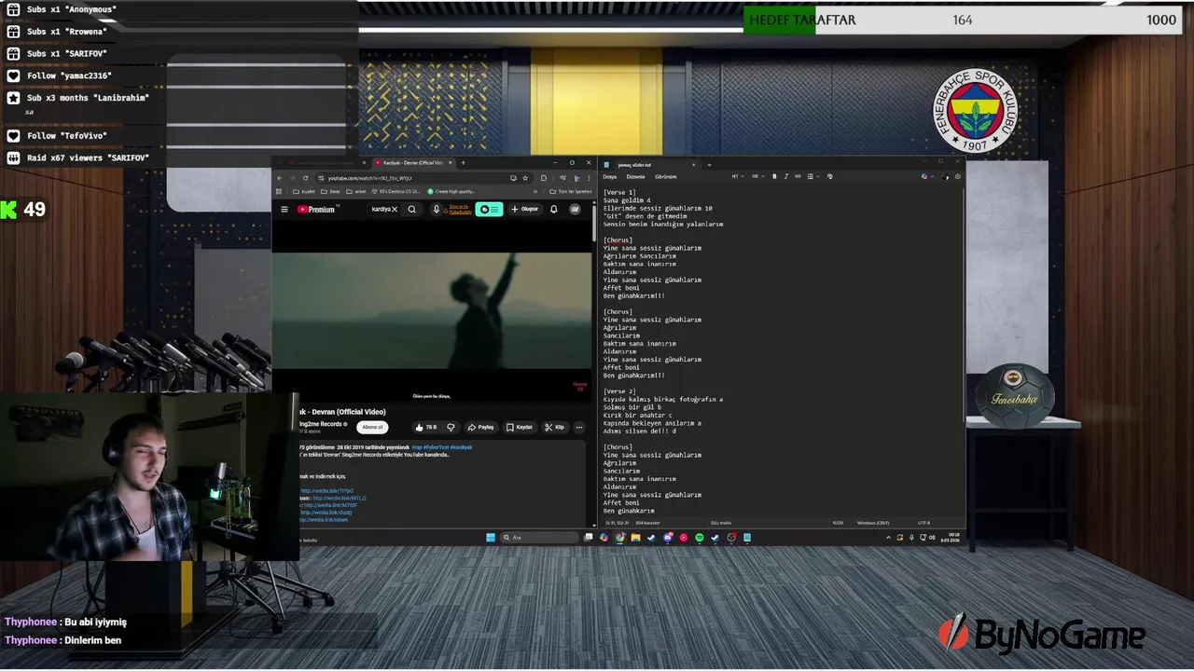Image resolution: width=1194 pixels, height=671 pixels.
Task: Open the browser extensions puzzle icon
Action: click(544, 178)
